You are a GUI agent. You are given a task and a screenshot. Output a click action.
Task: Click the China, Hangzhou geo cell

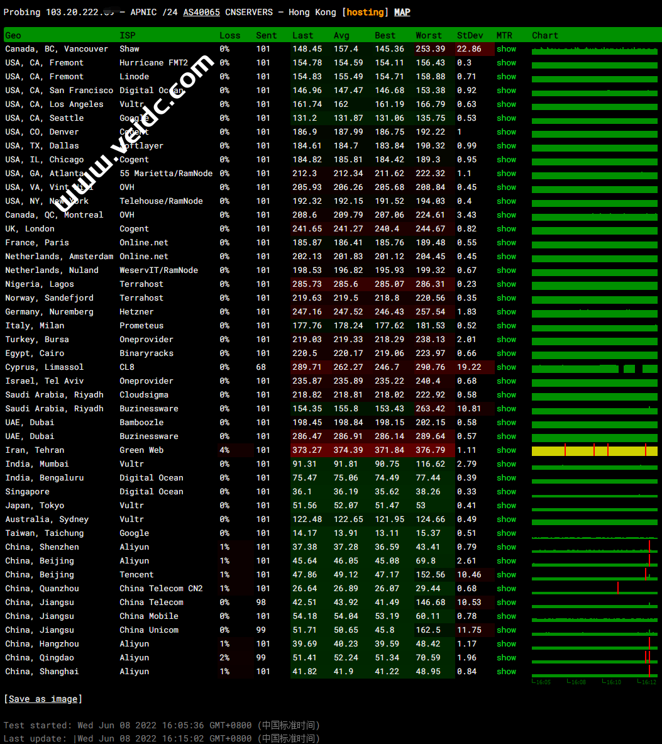click(x=42, y=644)
